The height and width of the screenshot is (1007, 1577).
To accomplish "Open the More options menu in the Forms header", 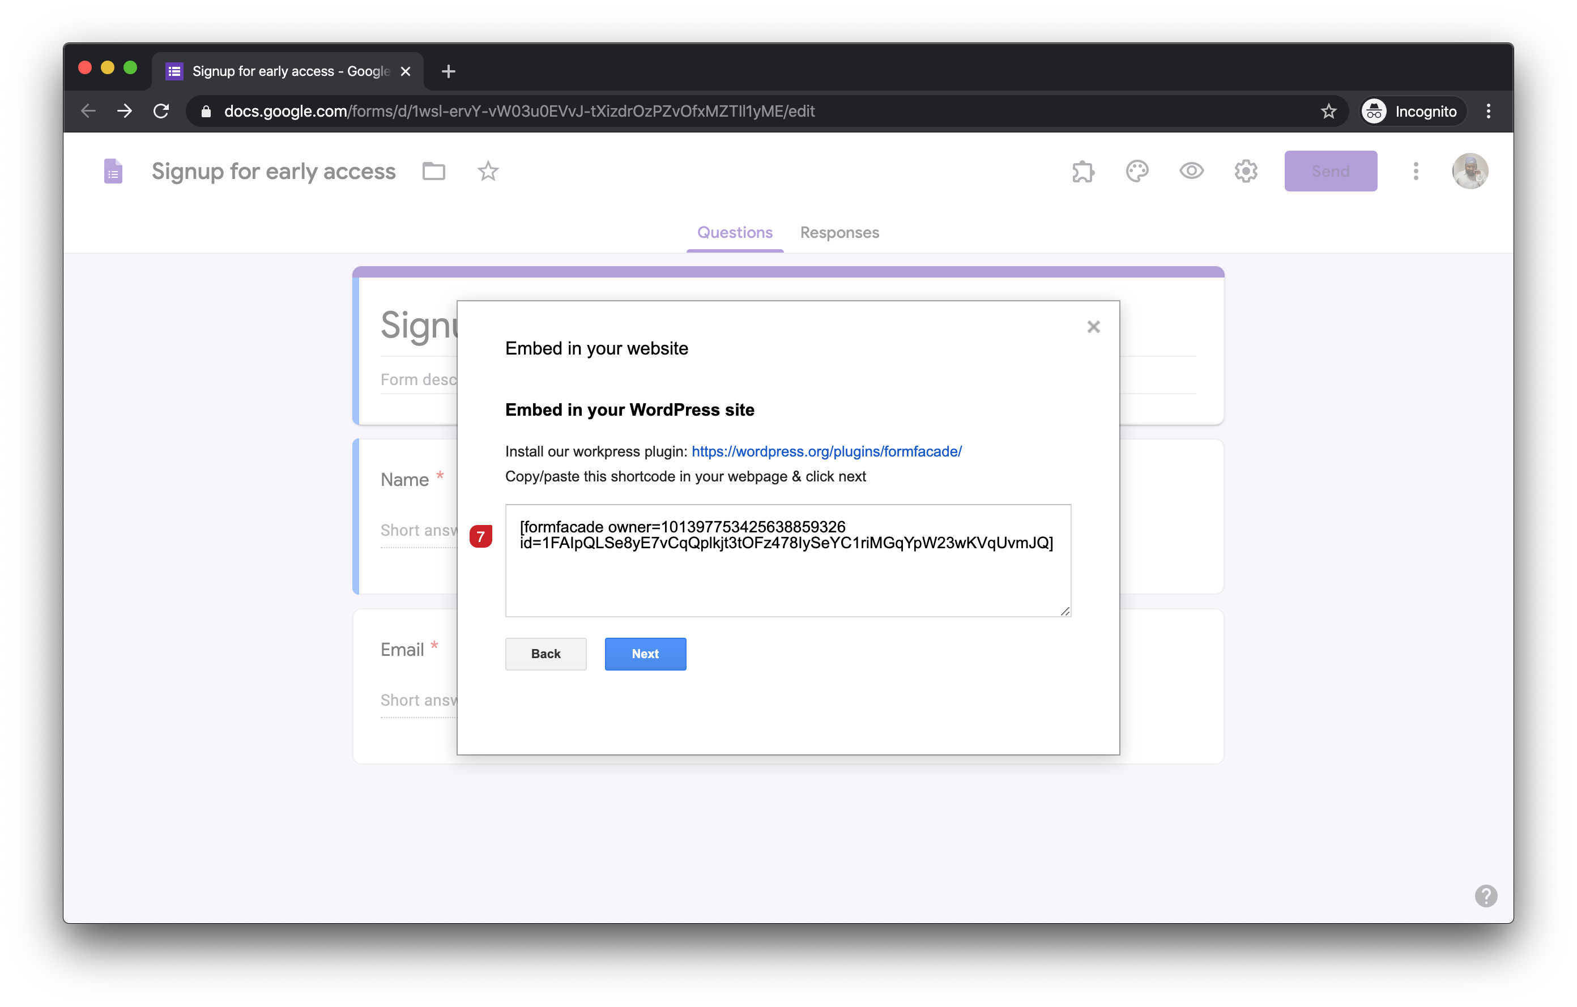I will [1415, 172].
